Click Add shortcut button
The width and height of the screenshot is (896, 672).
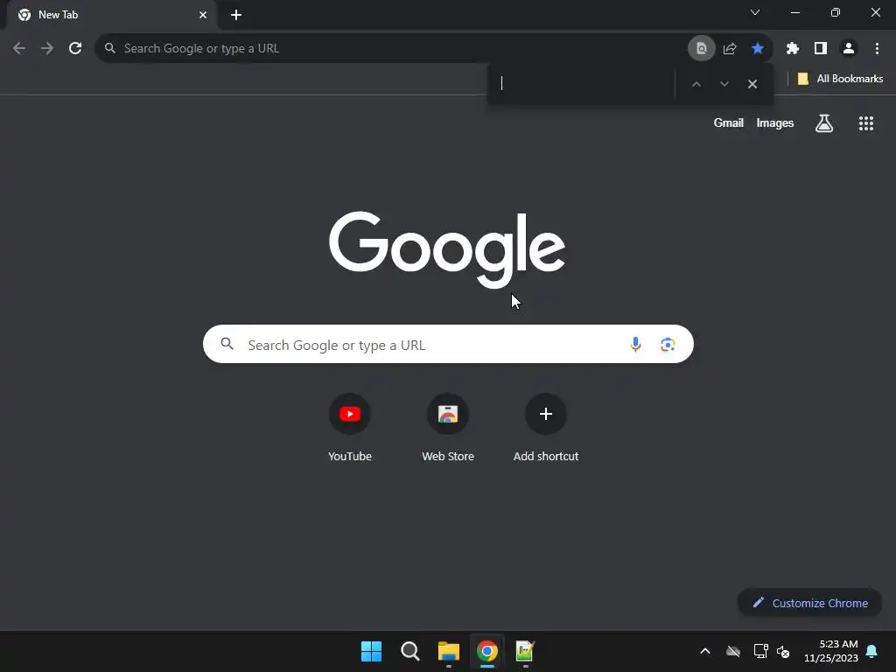pos(546,427)
